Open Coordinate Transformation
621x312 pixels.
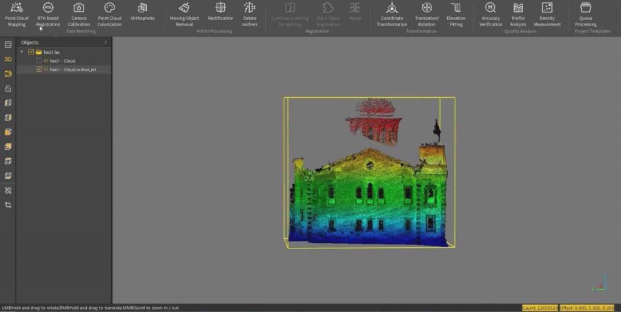pos(391,14)
